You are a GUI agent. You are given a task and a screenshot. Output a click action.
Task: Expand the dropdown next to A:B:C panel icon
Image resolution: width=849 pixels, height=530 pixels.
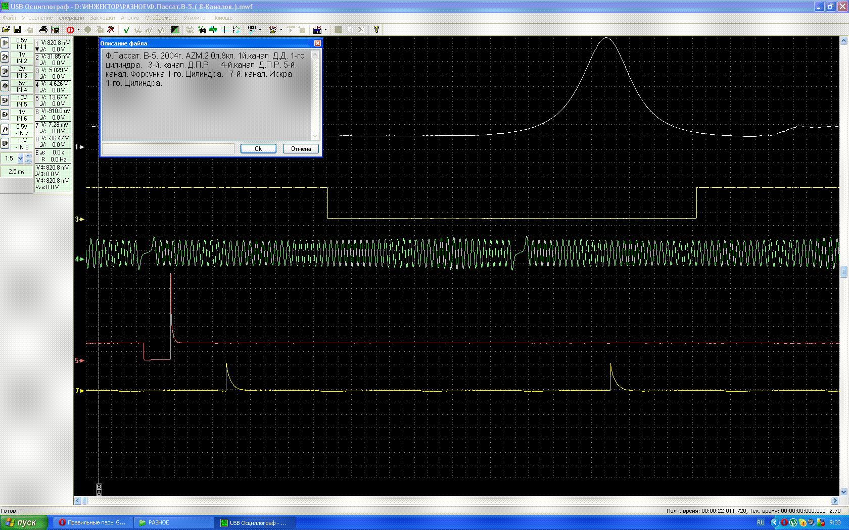coord(325,30)
